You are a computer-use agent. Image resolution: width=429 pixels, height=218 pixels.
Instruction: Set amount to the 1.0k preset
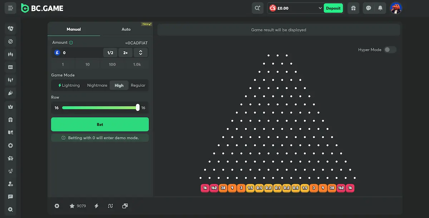pyautogui.click(x=137, y=64)
